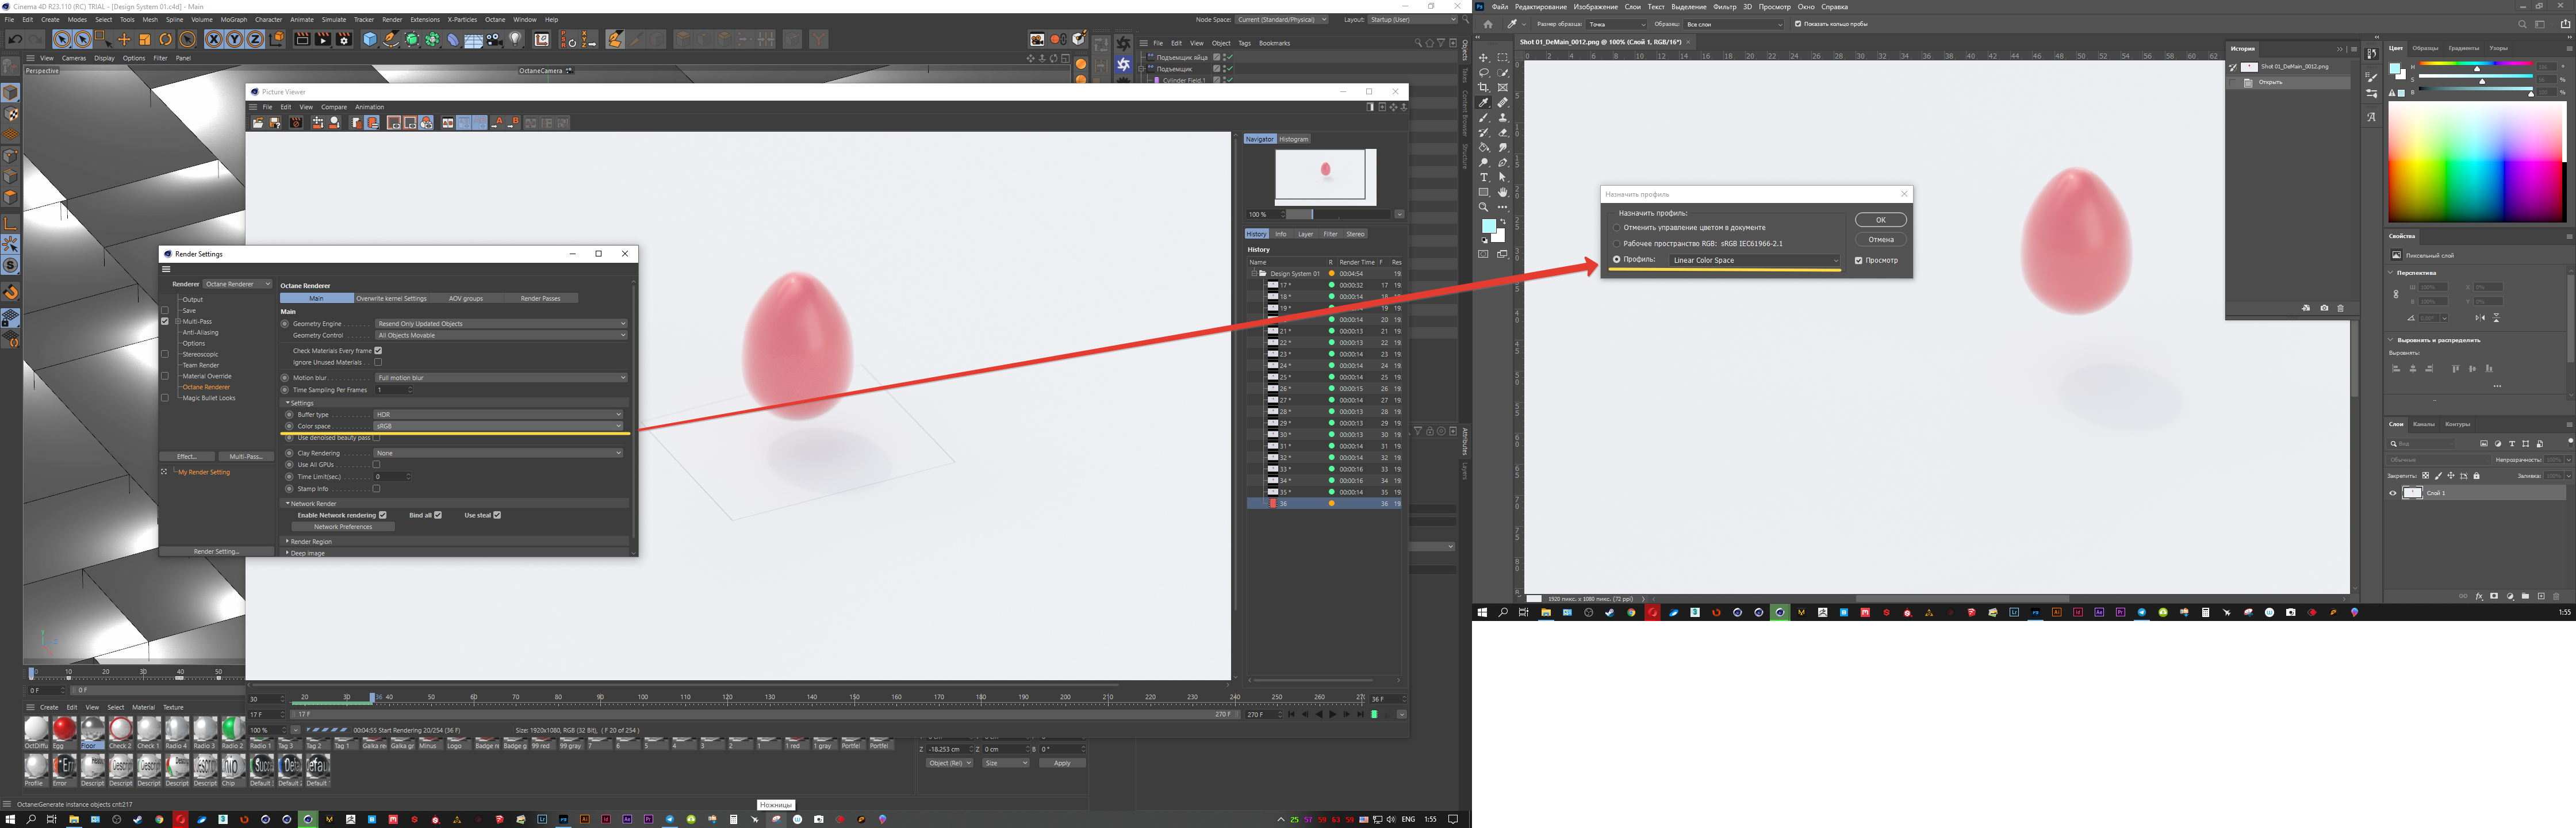2576x828 pixels.
Task: Disable Enable Network rendering checkbox
Action: tap(382, 515)
